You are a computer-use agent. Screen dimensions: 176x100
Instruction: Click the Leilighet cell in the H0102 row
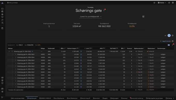tap(163, 54)
